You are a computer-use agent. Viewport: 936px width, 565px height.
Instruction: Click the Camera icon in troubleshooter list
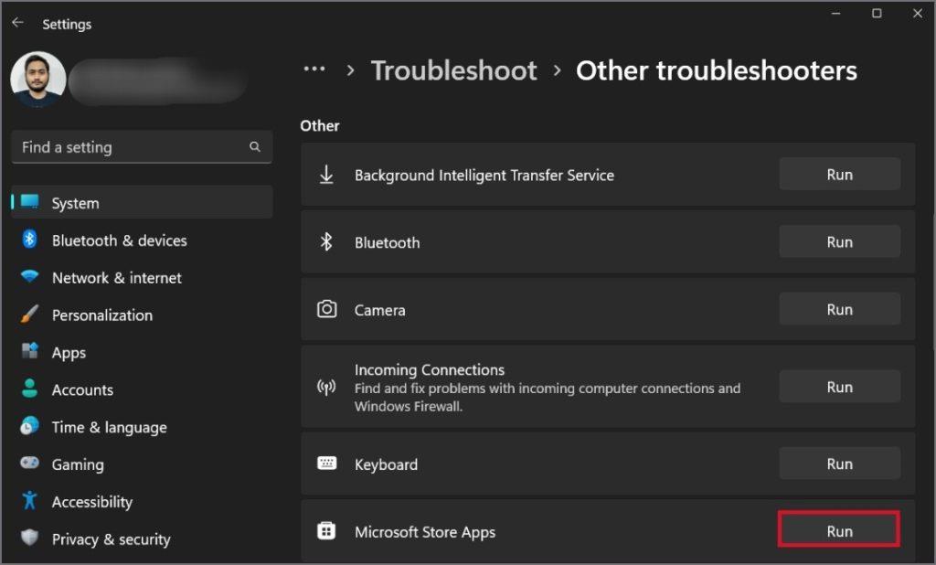pos(326,309)
